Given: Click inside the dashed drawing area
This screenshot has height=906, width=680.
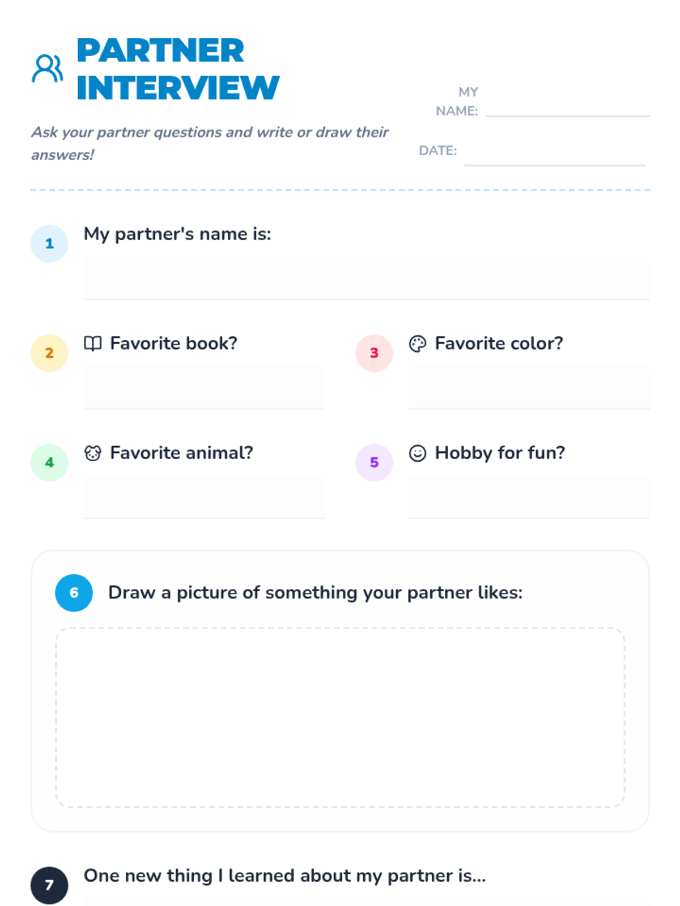Looking at the screenshot, I should point(340,717).
